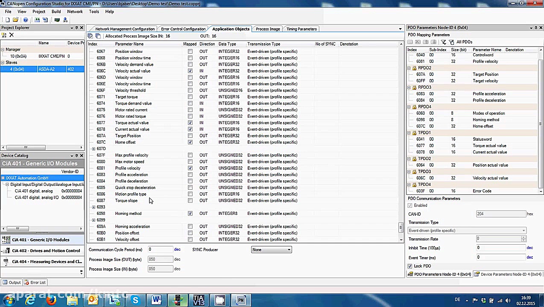
Task: Switch to Network Management Configuration tab
Action: (125, 29)
